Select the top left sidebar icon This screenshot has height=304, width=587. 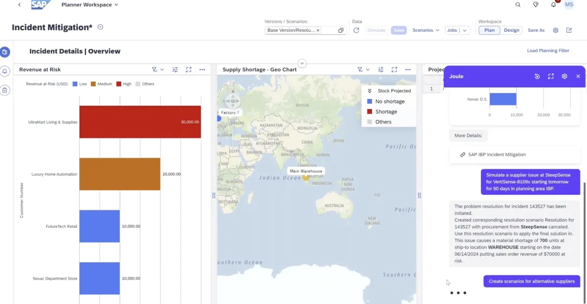point(4,52)
